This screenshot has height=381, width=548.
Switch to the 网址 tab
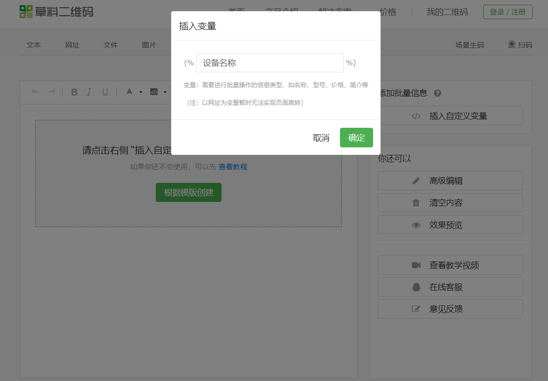(x=72, y=45)
